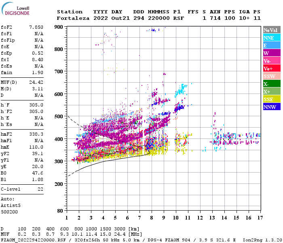Click the 900 km height axis label
The width and height of the screenshot is (283, 243).
pyautogui.click(x=59, y=27)
